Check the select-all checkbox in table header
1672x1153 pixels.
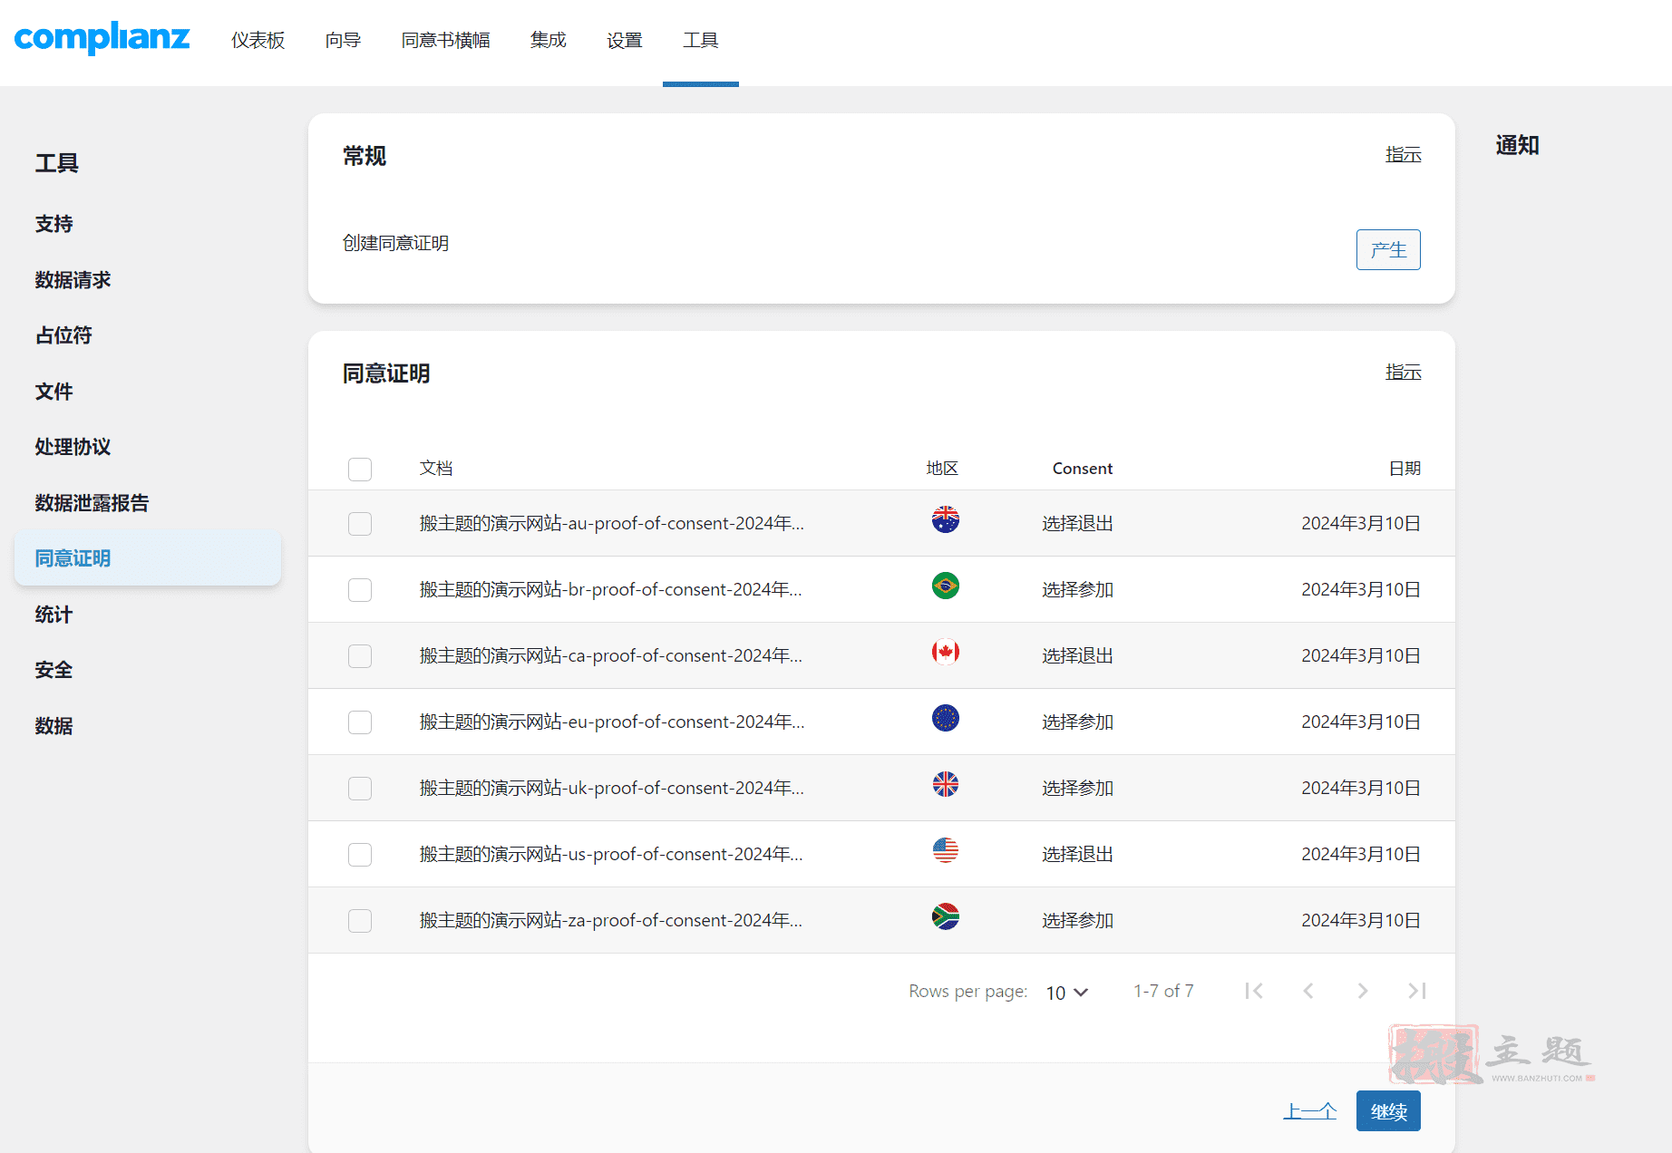click(360, 469)
